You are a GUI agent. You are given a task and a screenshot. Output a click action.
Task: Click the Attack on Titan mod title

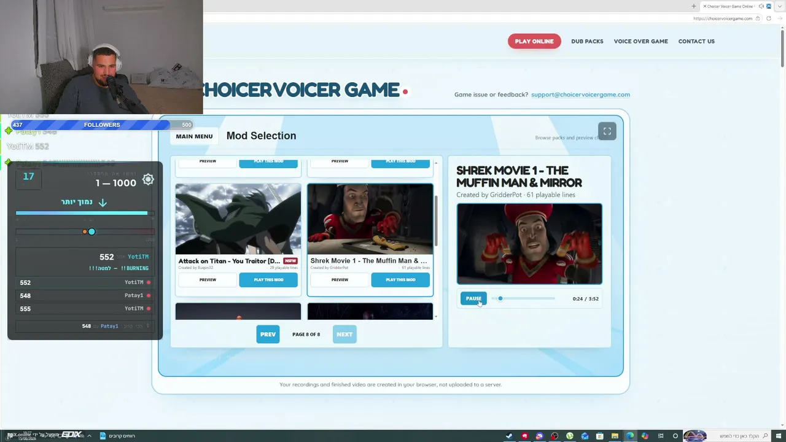[229, 261]
